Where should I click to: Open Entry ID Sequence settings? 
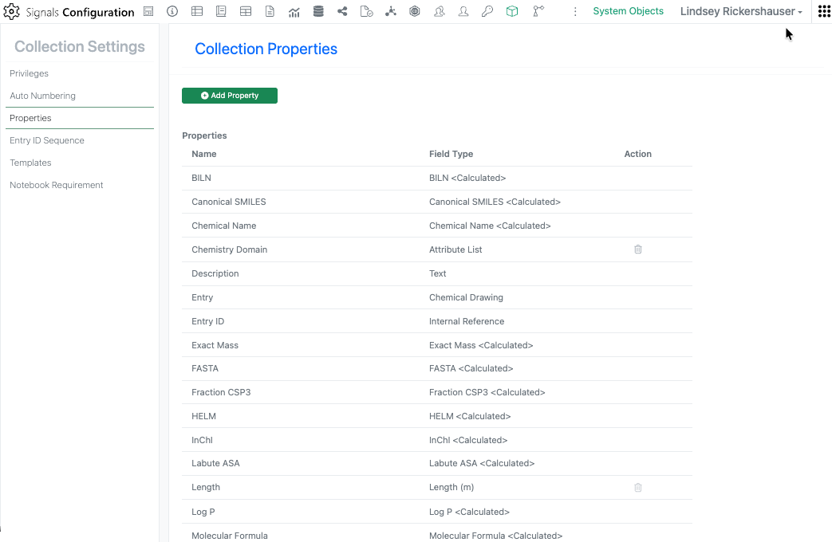pos(47,140)
